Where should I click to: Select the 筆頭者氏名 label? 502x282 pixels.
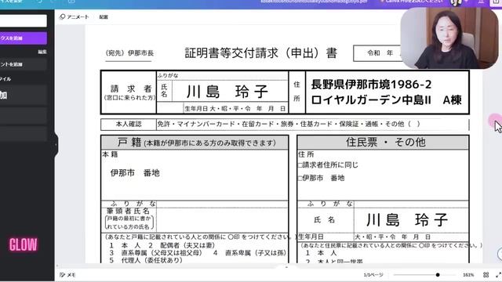tap(128, 211)
